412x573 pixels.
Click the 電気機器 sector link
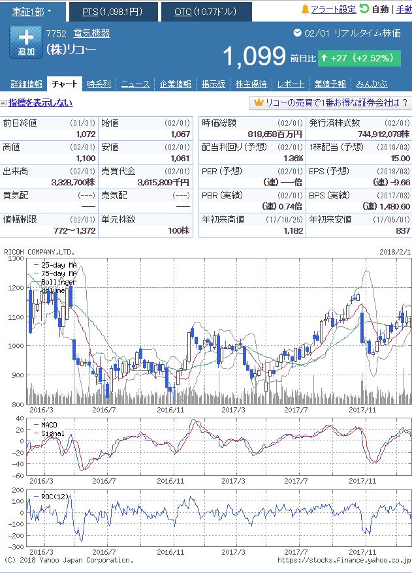(91, 33)
